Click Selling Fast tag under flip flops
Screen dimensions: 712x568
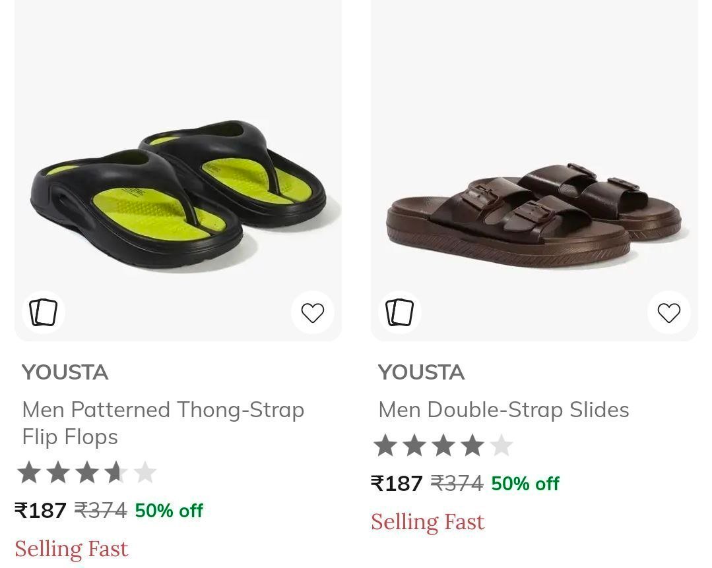71,548
